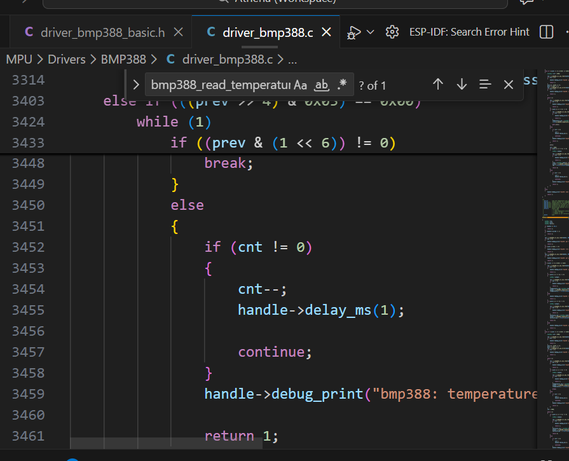Toggle Match Case in find widget

pyautogui.click(x=301, y=85)
